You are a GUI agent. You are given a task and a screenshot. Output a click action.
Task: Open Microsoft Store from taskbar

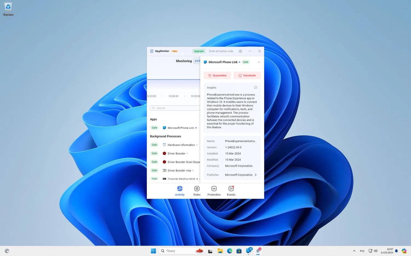[239, 251]
